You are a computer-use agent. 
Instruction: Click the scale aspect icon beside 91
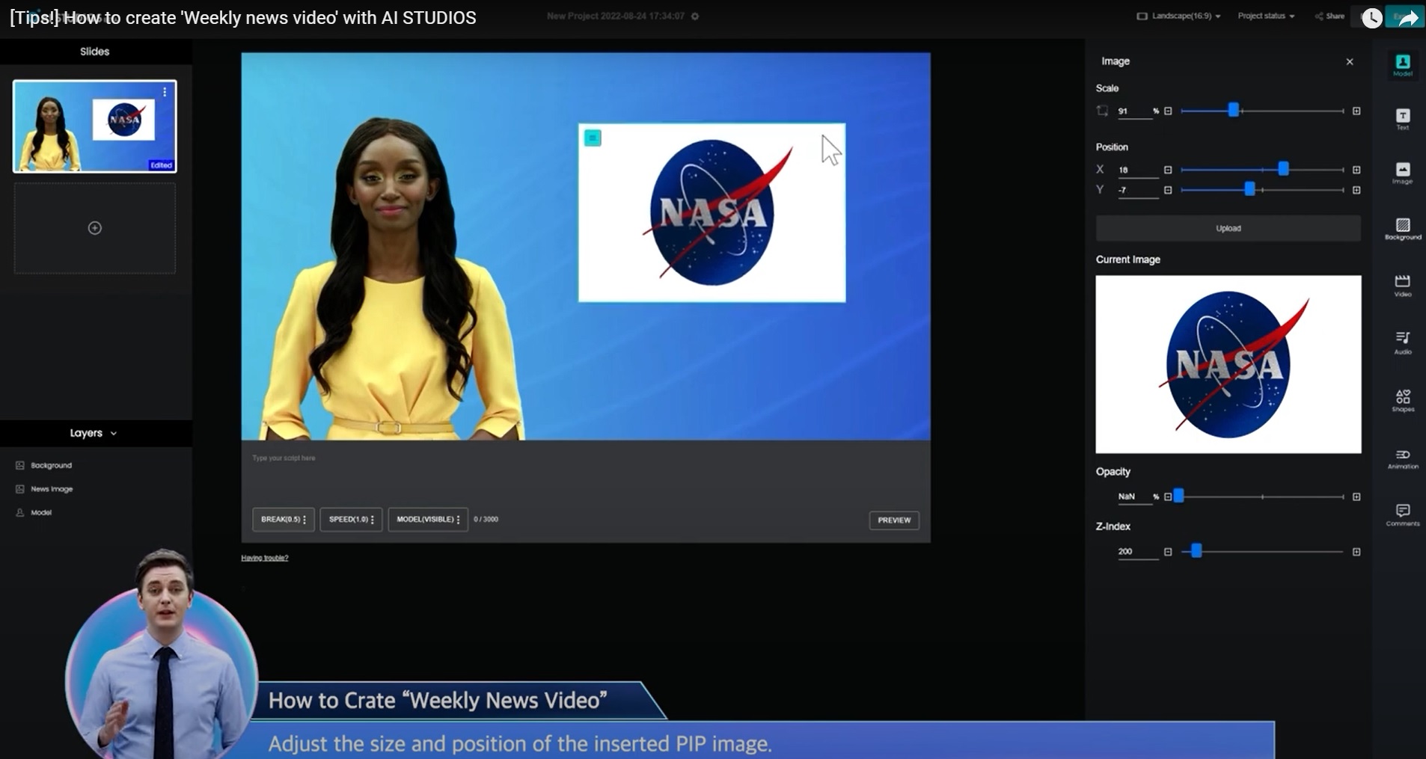(1102, 111)
